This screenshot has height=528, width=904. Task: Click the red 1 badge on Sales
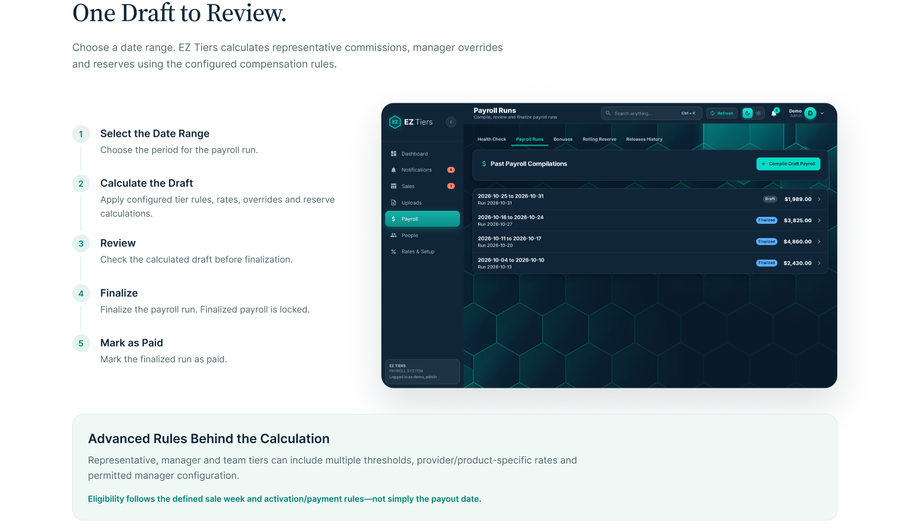click(451, 186)
